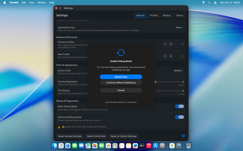
Task: Click the 'Debug & Diagnostics' section heading
Action: click(x=67, y=101)
